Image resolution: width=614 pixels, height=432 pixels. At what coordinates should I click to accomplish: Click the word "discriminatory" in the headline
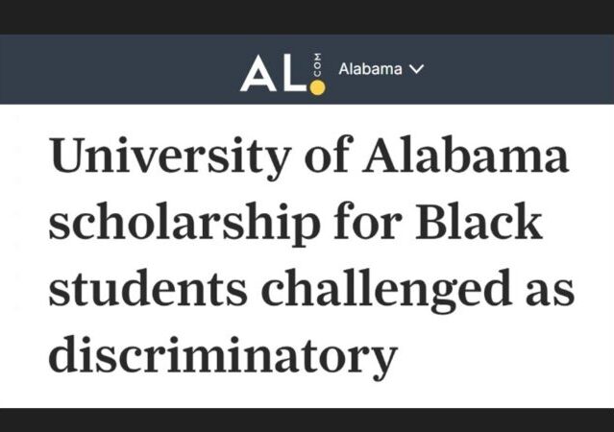[222, 355]
